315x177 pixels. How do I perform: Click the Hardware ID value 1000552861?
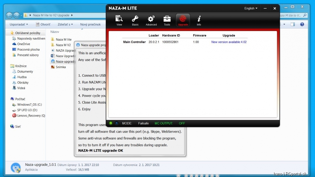click(x=170, y=42)
